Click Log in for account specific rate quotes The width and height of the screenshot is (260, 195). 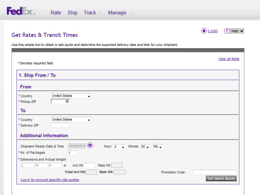click(50, 180)
